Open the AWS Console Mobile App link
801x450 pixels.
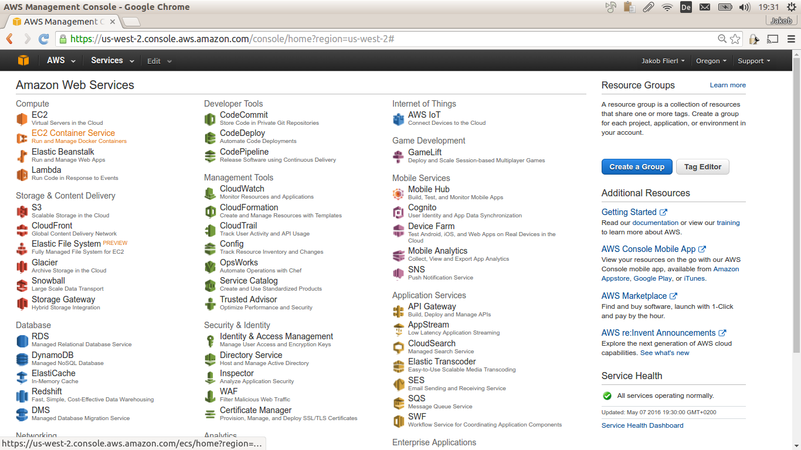654,249
